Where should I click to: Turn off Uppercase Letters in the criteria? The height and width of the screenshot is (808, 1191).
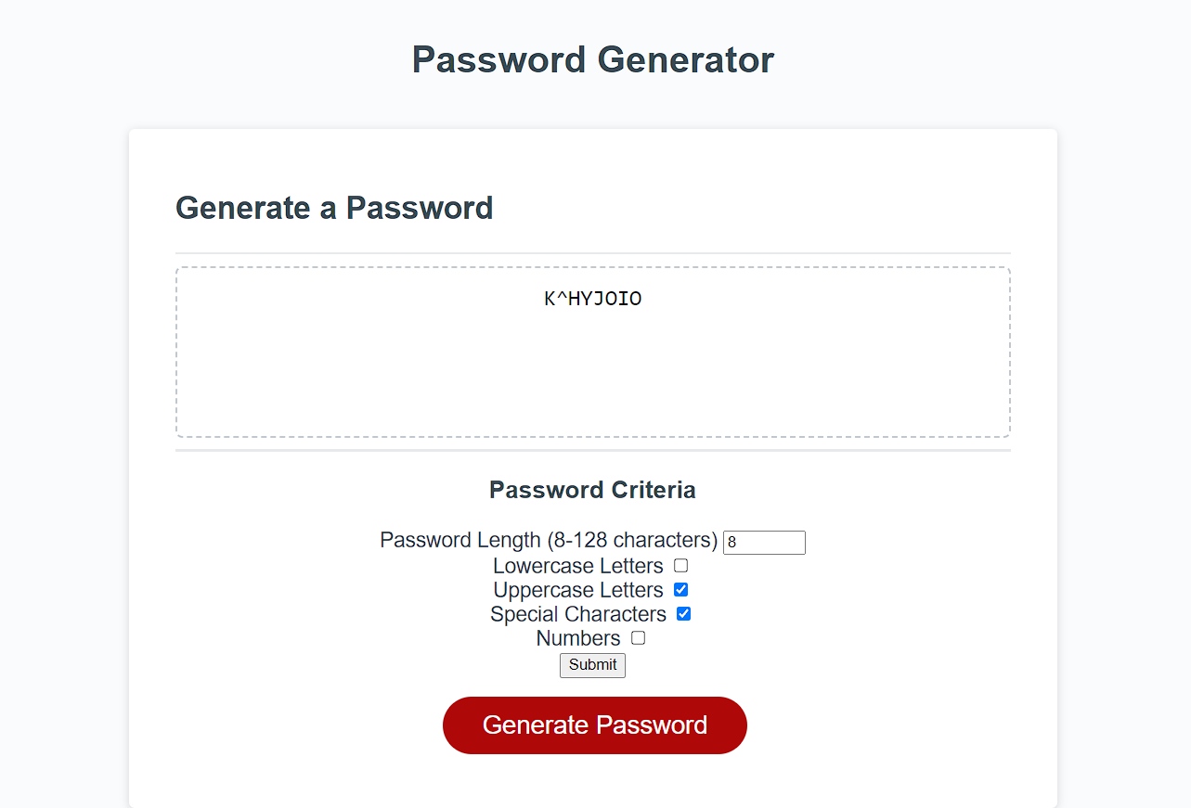pyautogui.click(x=680, y=589)
